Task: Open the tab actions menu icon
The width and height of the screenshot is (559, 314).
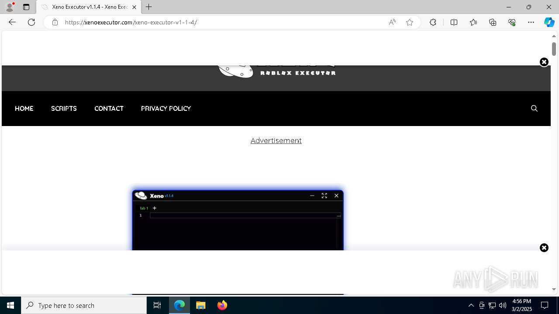Action: [26, 7]
